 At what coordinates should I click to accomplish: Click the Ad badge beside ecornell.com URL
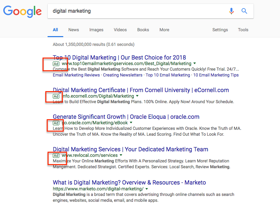56,96
